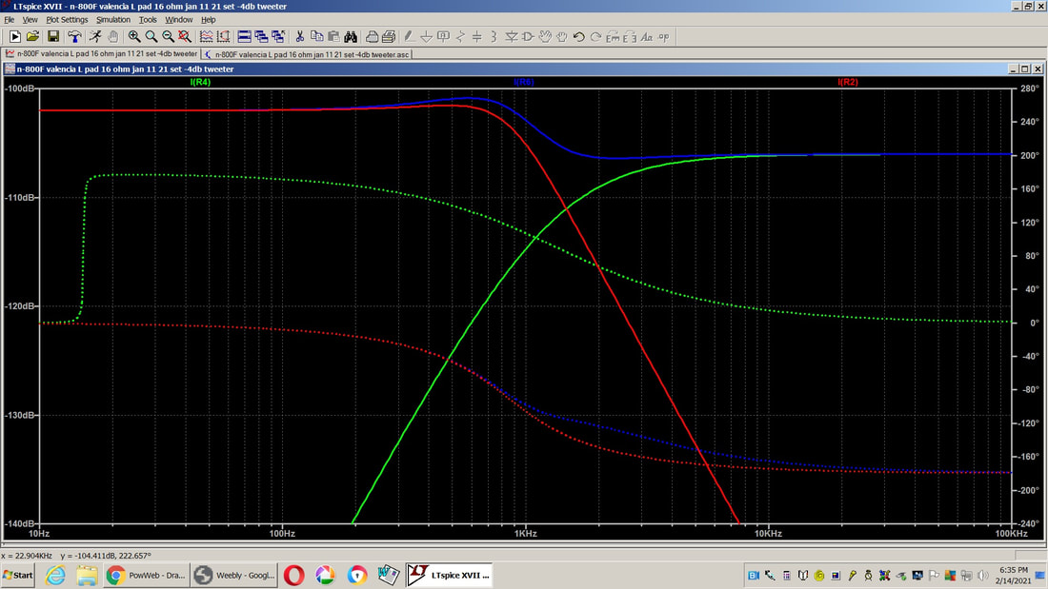Open the View menu

[x=30, y=20]
